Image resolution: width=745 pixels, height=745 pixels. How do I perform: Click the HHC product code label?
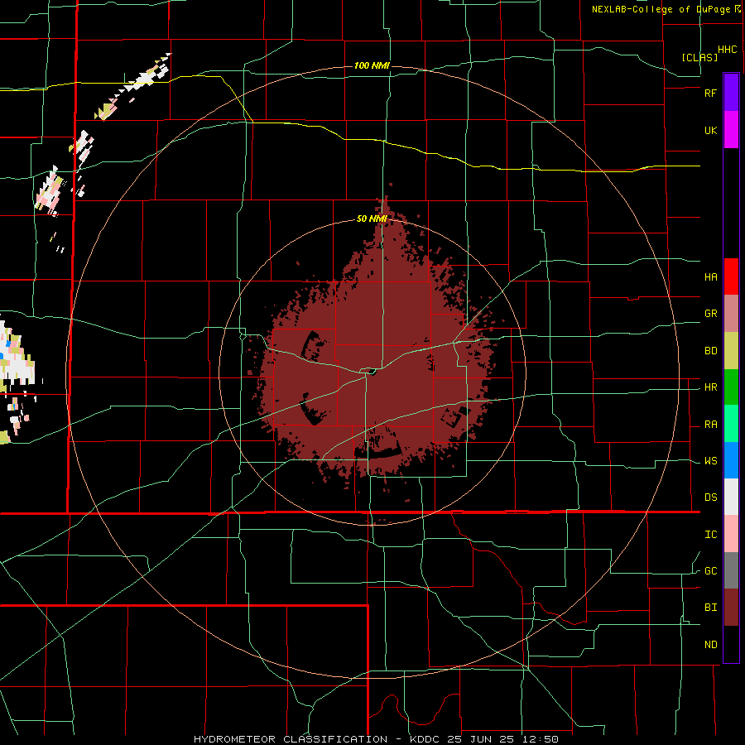point(727,50)
